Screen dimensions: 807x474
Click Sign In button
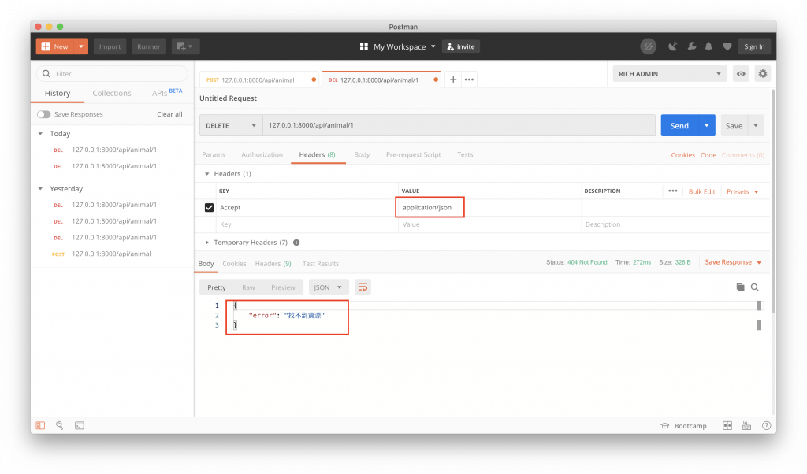point(754,46)
